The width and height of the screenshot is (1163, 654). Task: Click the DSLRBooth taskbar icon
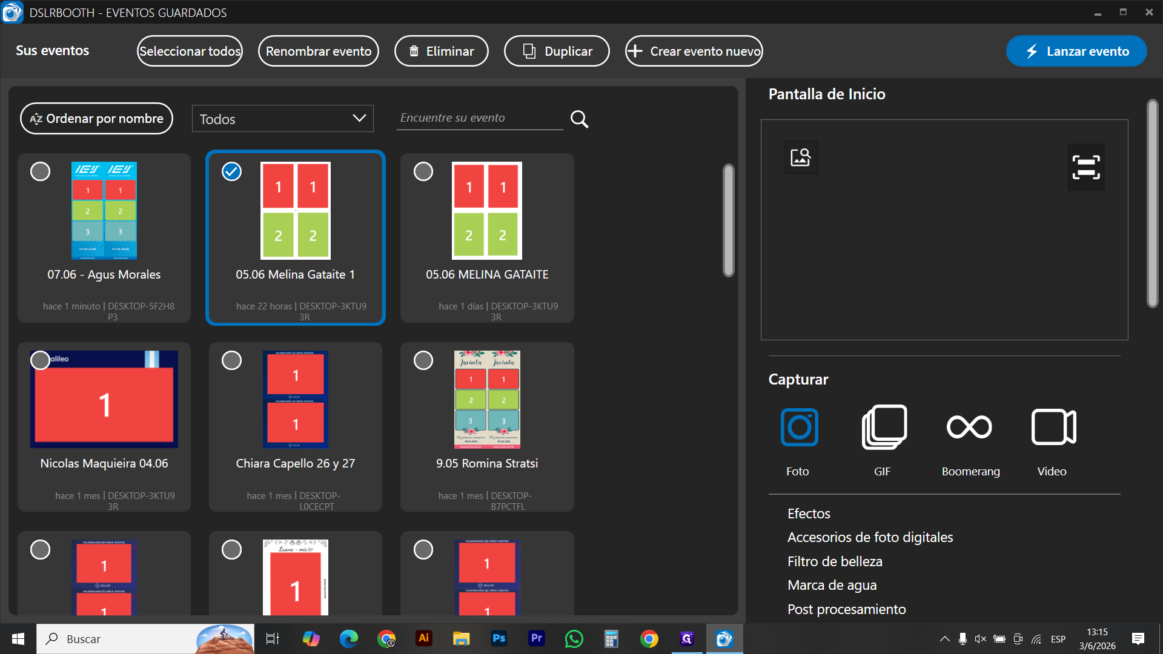click(x=724, y=639)
